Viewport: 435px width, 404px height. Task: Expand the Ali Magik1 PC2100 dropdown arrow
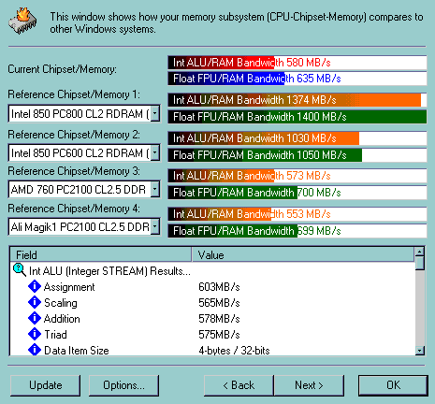[x=155, y=226]
